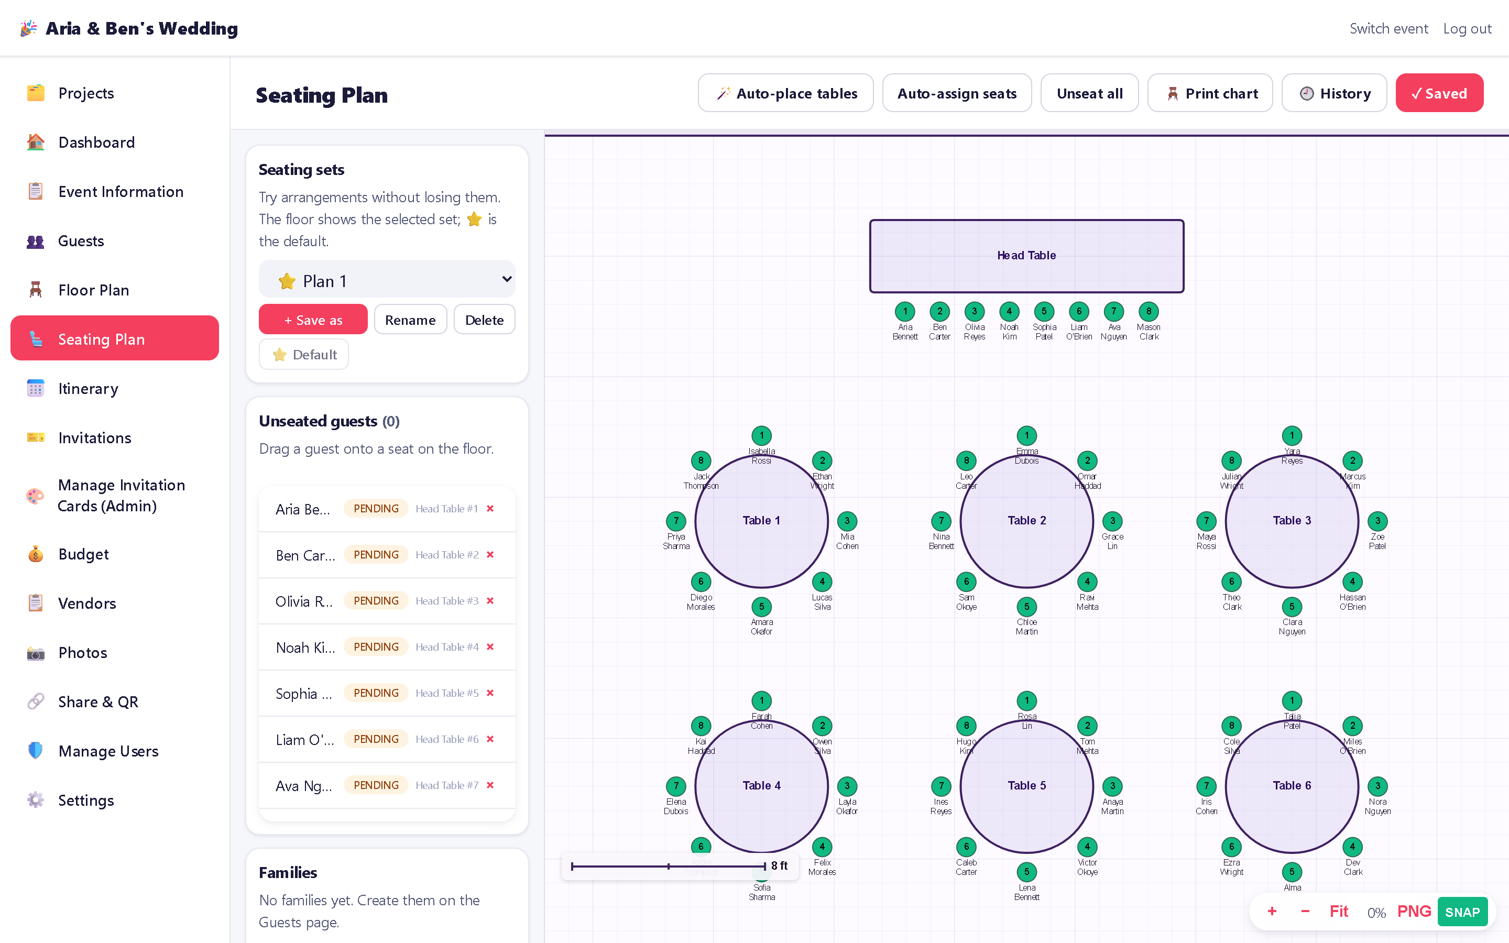This screenshot has width=1509, height=943.
Task: Click Table 6 seat 7 Iris Cohen
Action: pyautogui.click(x=1206, y=786)
